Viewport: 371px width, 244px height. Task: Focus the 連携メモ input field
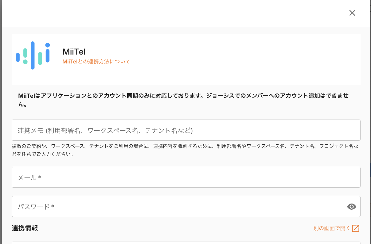(x=186, y=130)
